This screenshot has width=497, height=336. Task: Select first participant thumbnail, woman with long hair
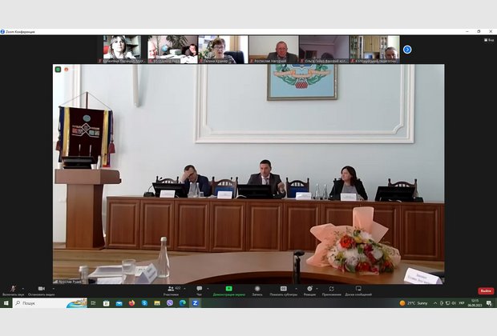click(x=122, y=50)
